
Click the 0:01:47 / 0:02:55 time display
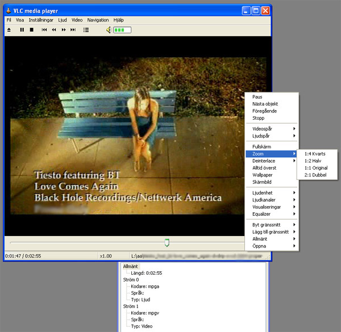click(23, 256)
